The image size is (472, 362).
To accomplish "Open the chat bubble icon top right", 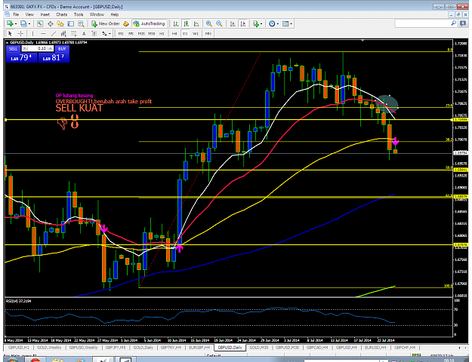I will (463, 23).
